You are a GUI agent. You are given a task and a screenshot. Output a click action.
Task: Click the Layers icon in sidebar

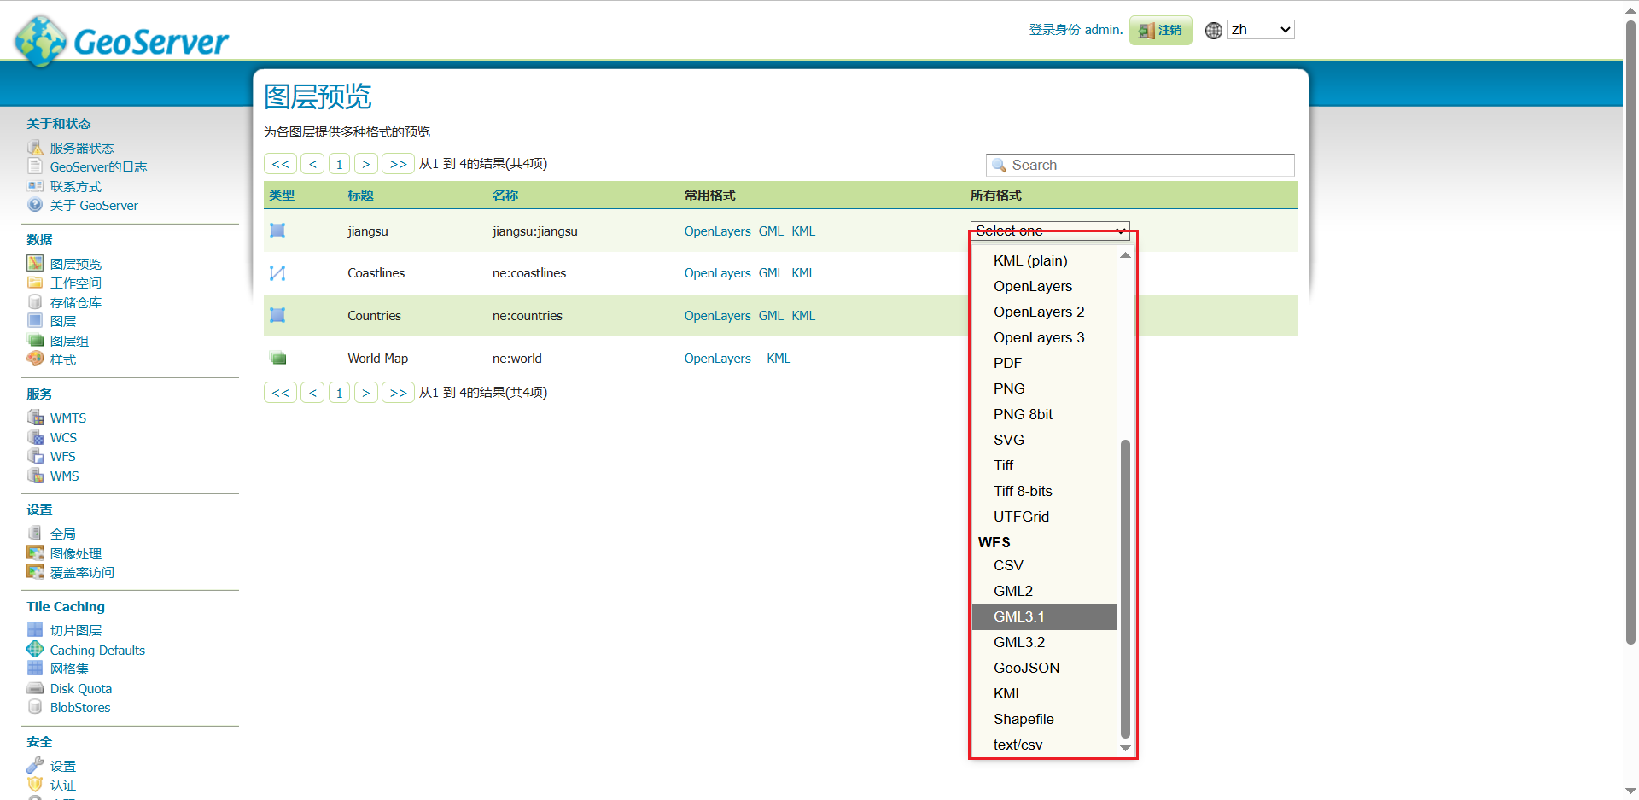[35, 321]
